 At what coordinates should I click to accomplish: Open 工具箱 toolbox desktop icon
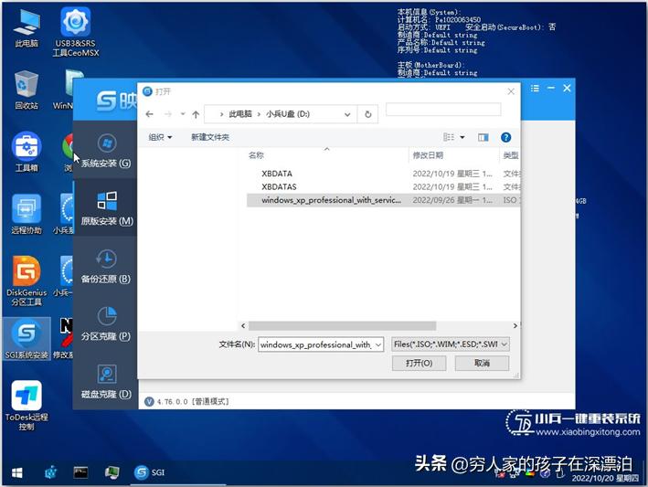(x=27, y=152)
